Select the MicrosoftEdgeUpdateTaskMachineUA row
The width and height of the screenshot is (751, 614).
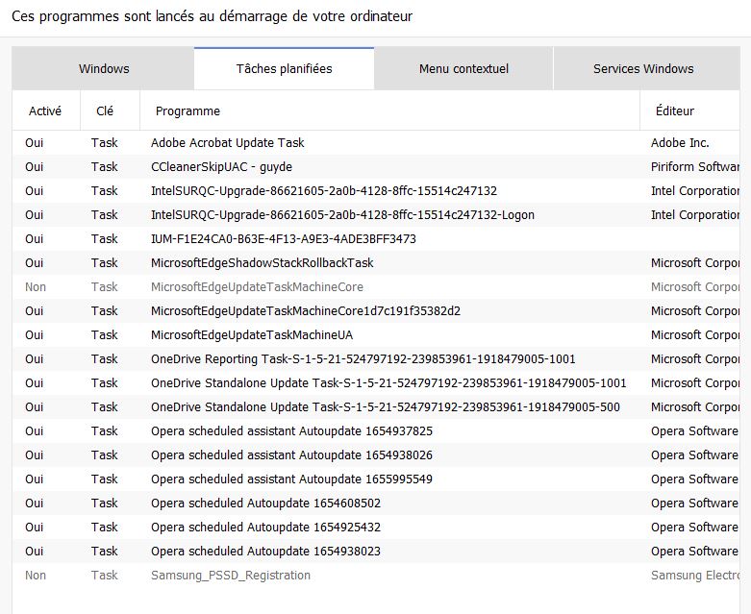point(376,334)
